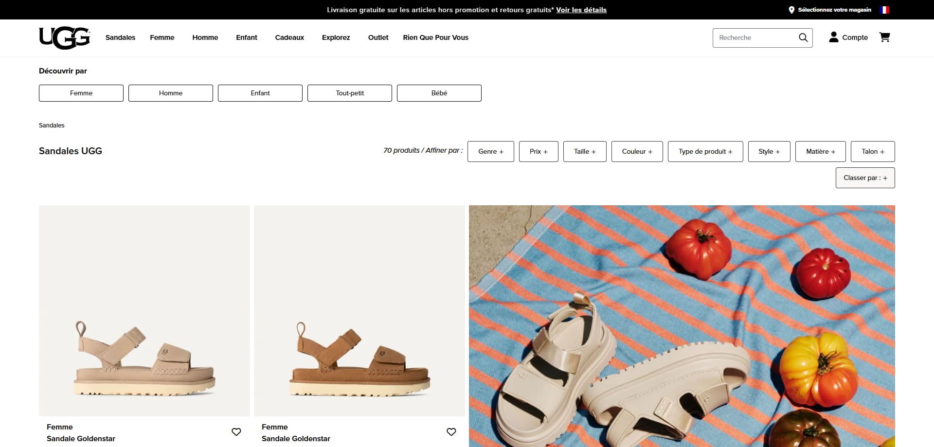
Task: Expand the Talon filter
Action: coord(873,151)
